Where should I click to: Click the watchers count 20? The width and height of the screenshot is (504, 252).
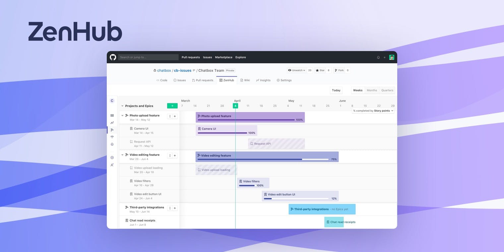[x=310, y=70]
